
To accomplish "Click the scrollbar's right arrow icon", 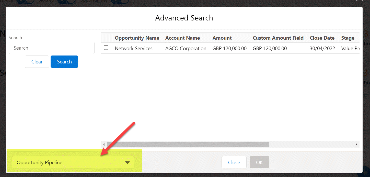I will (356, 145).
